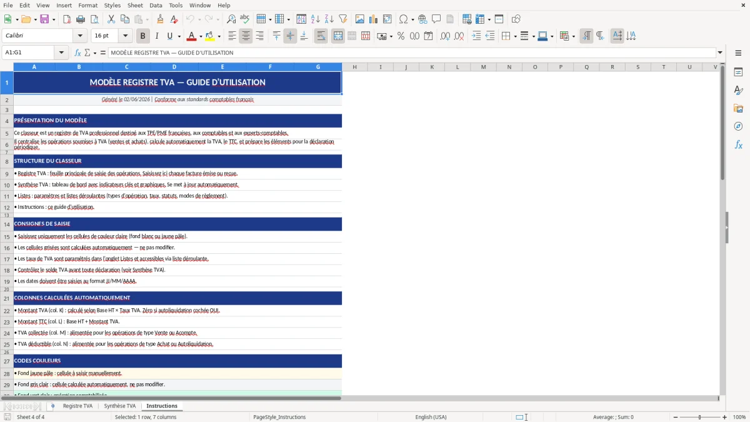Open the Underline style dropdown arrow
This screenshot has height=422, width=750.
click(x=178, y=36)
